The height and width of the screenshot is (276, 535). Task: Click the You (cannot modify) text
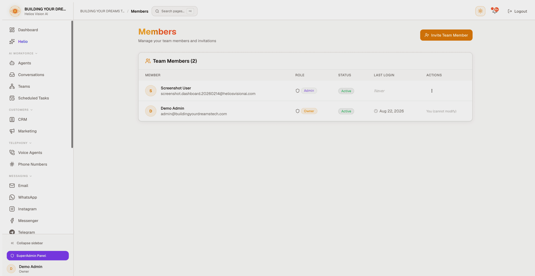[x=441, y=111]
